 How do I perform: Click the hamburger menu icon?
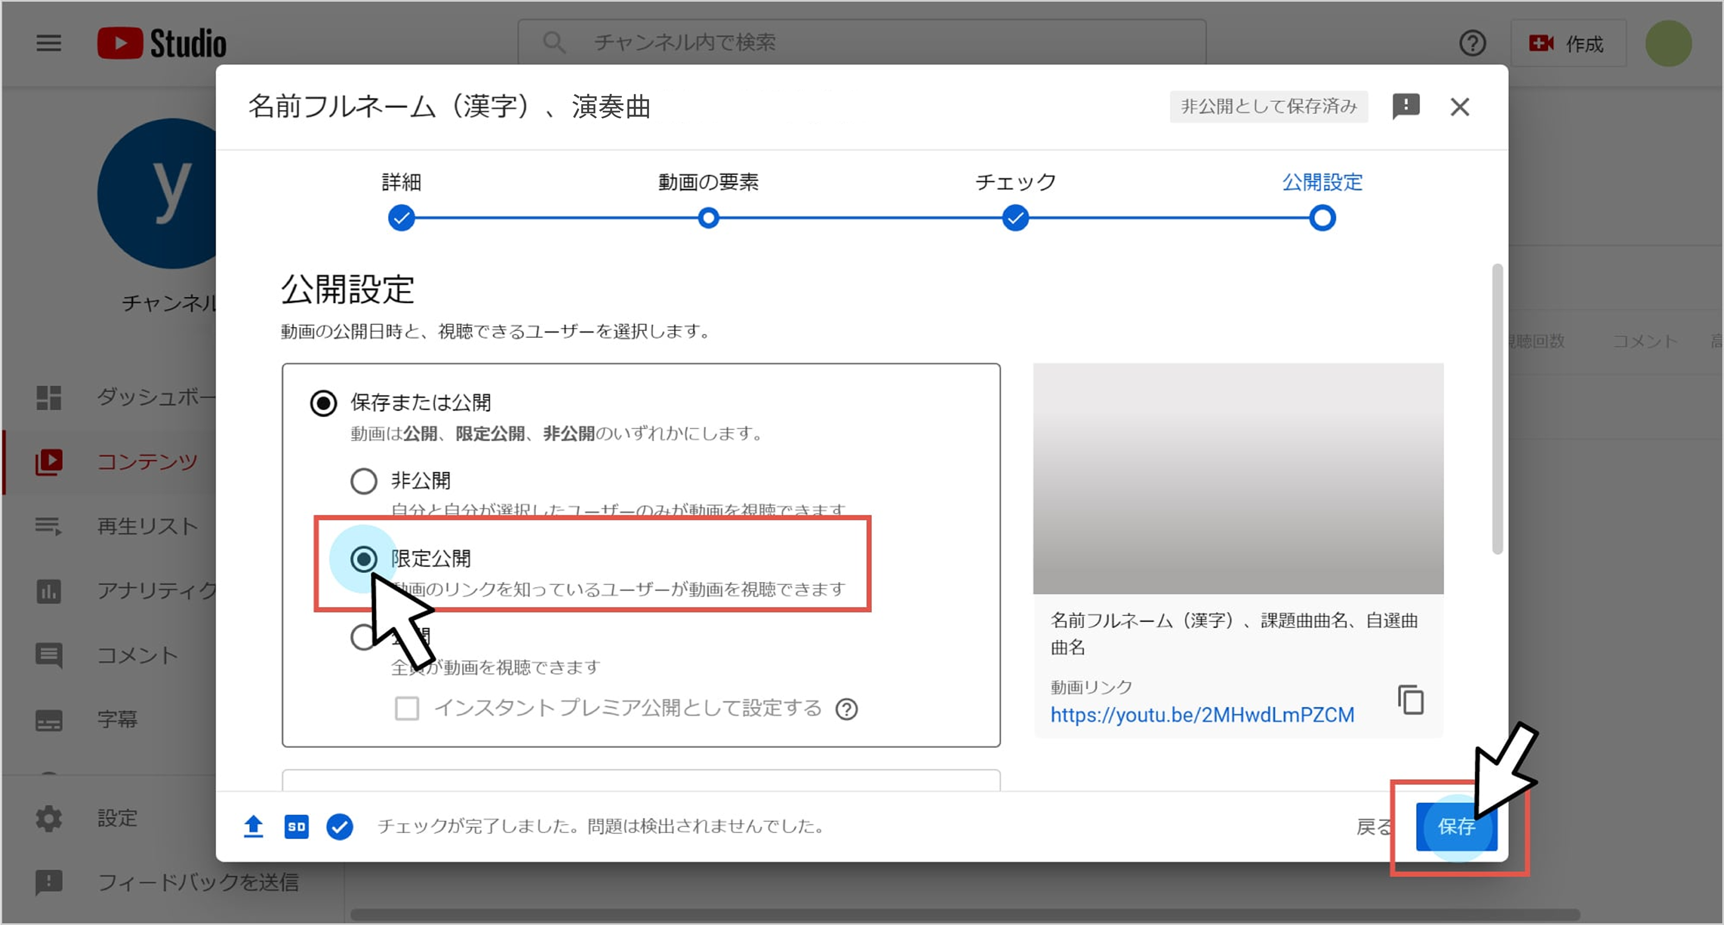pos(48,43)
